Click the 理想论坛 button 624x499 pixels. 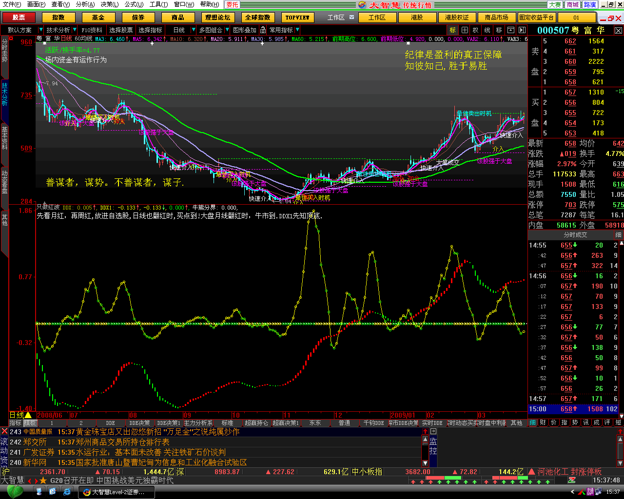[x=217, y=18]
